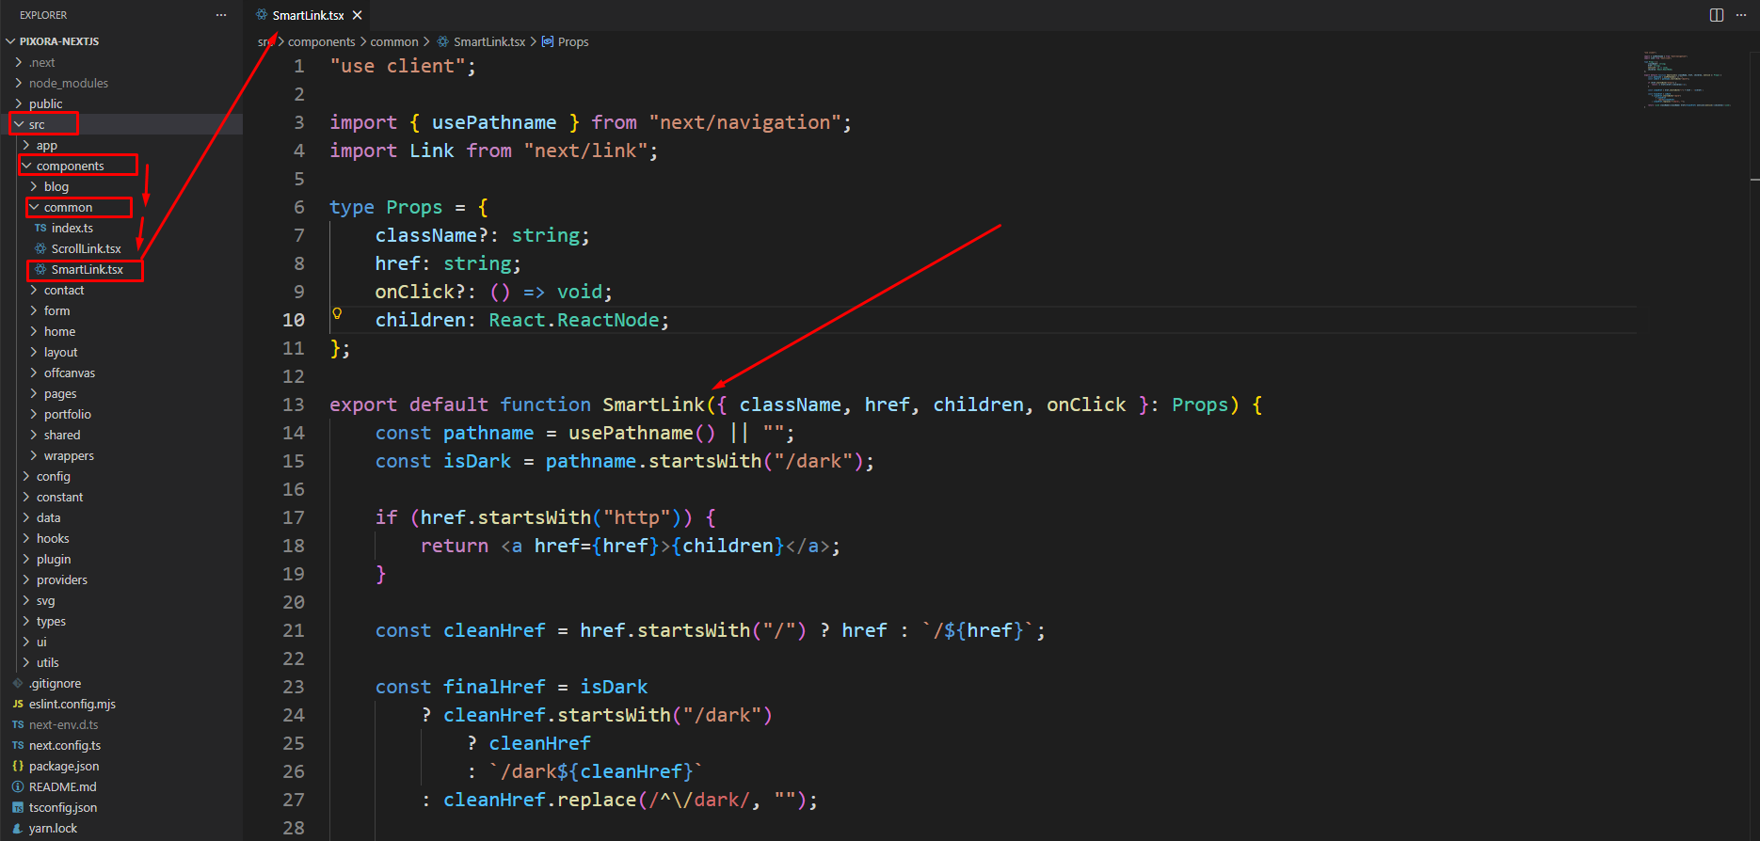Collapse the src folder

[19, 124]
